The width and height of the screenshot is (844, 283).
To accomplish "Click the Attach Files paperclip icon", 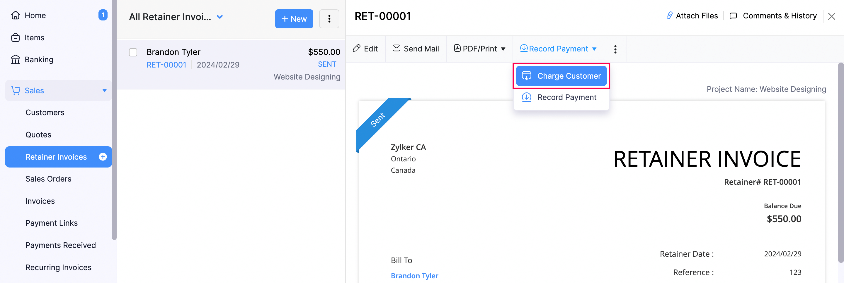I will click(669, 15).
